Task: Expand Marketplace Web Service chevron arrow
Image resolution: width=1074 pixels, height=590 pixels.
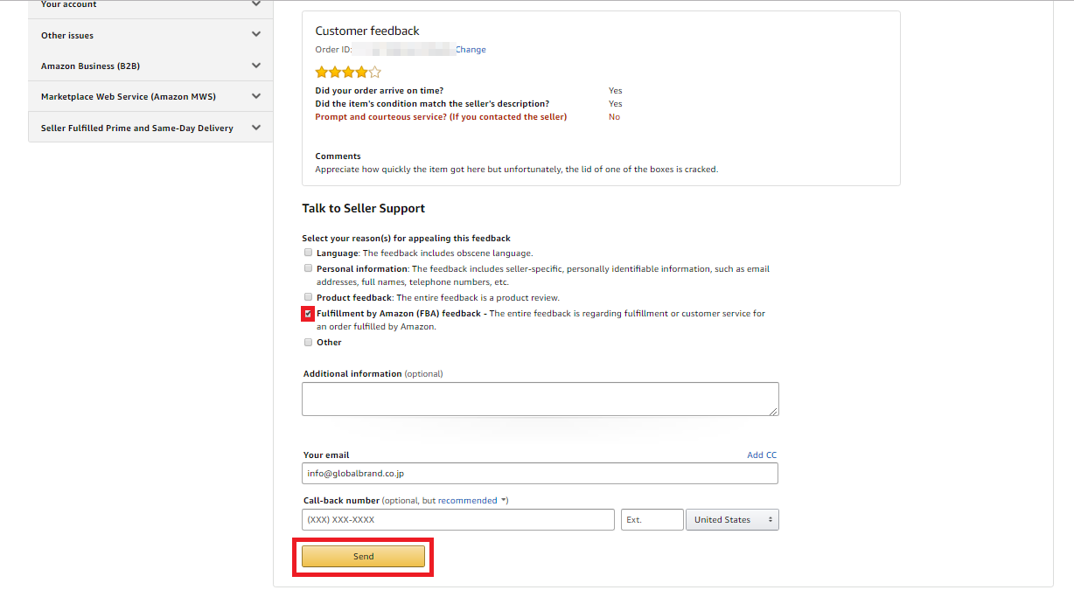Action: click(255, 96)
